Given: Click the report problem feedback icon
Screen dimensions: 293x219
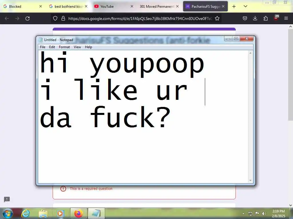Looking at the screenshot, I should pos(7,199).
